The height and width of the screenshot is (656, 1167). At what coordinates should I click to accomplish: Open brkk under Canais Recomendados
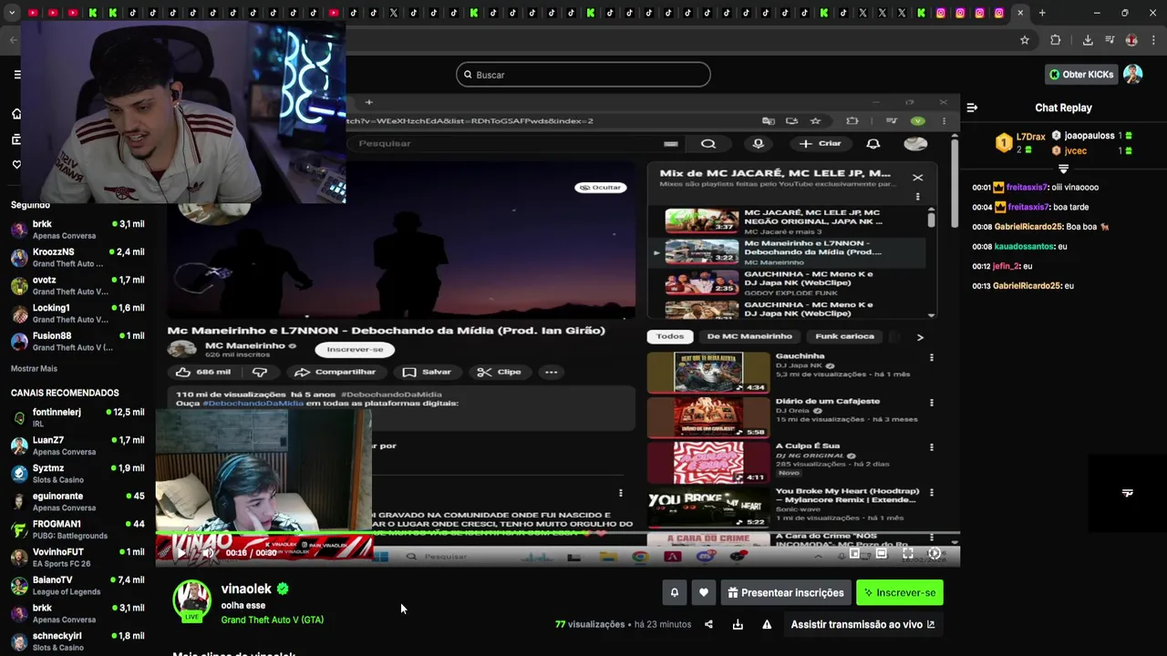77,613
